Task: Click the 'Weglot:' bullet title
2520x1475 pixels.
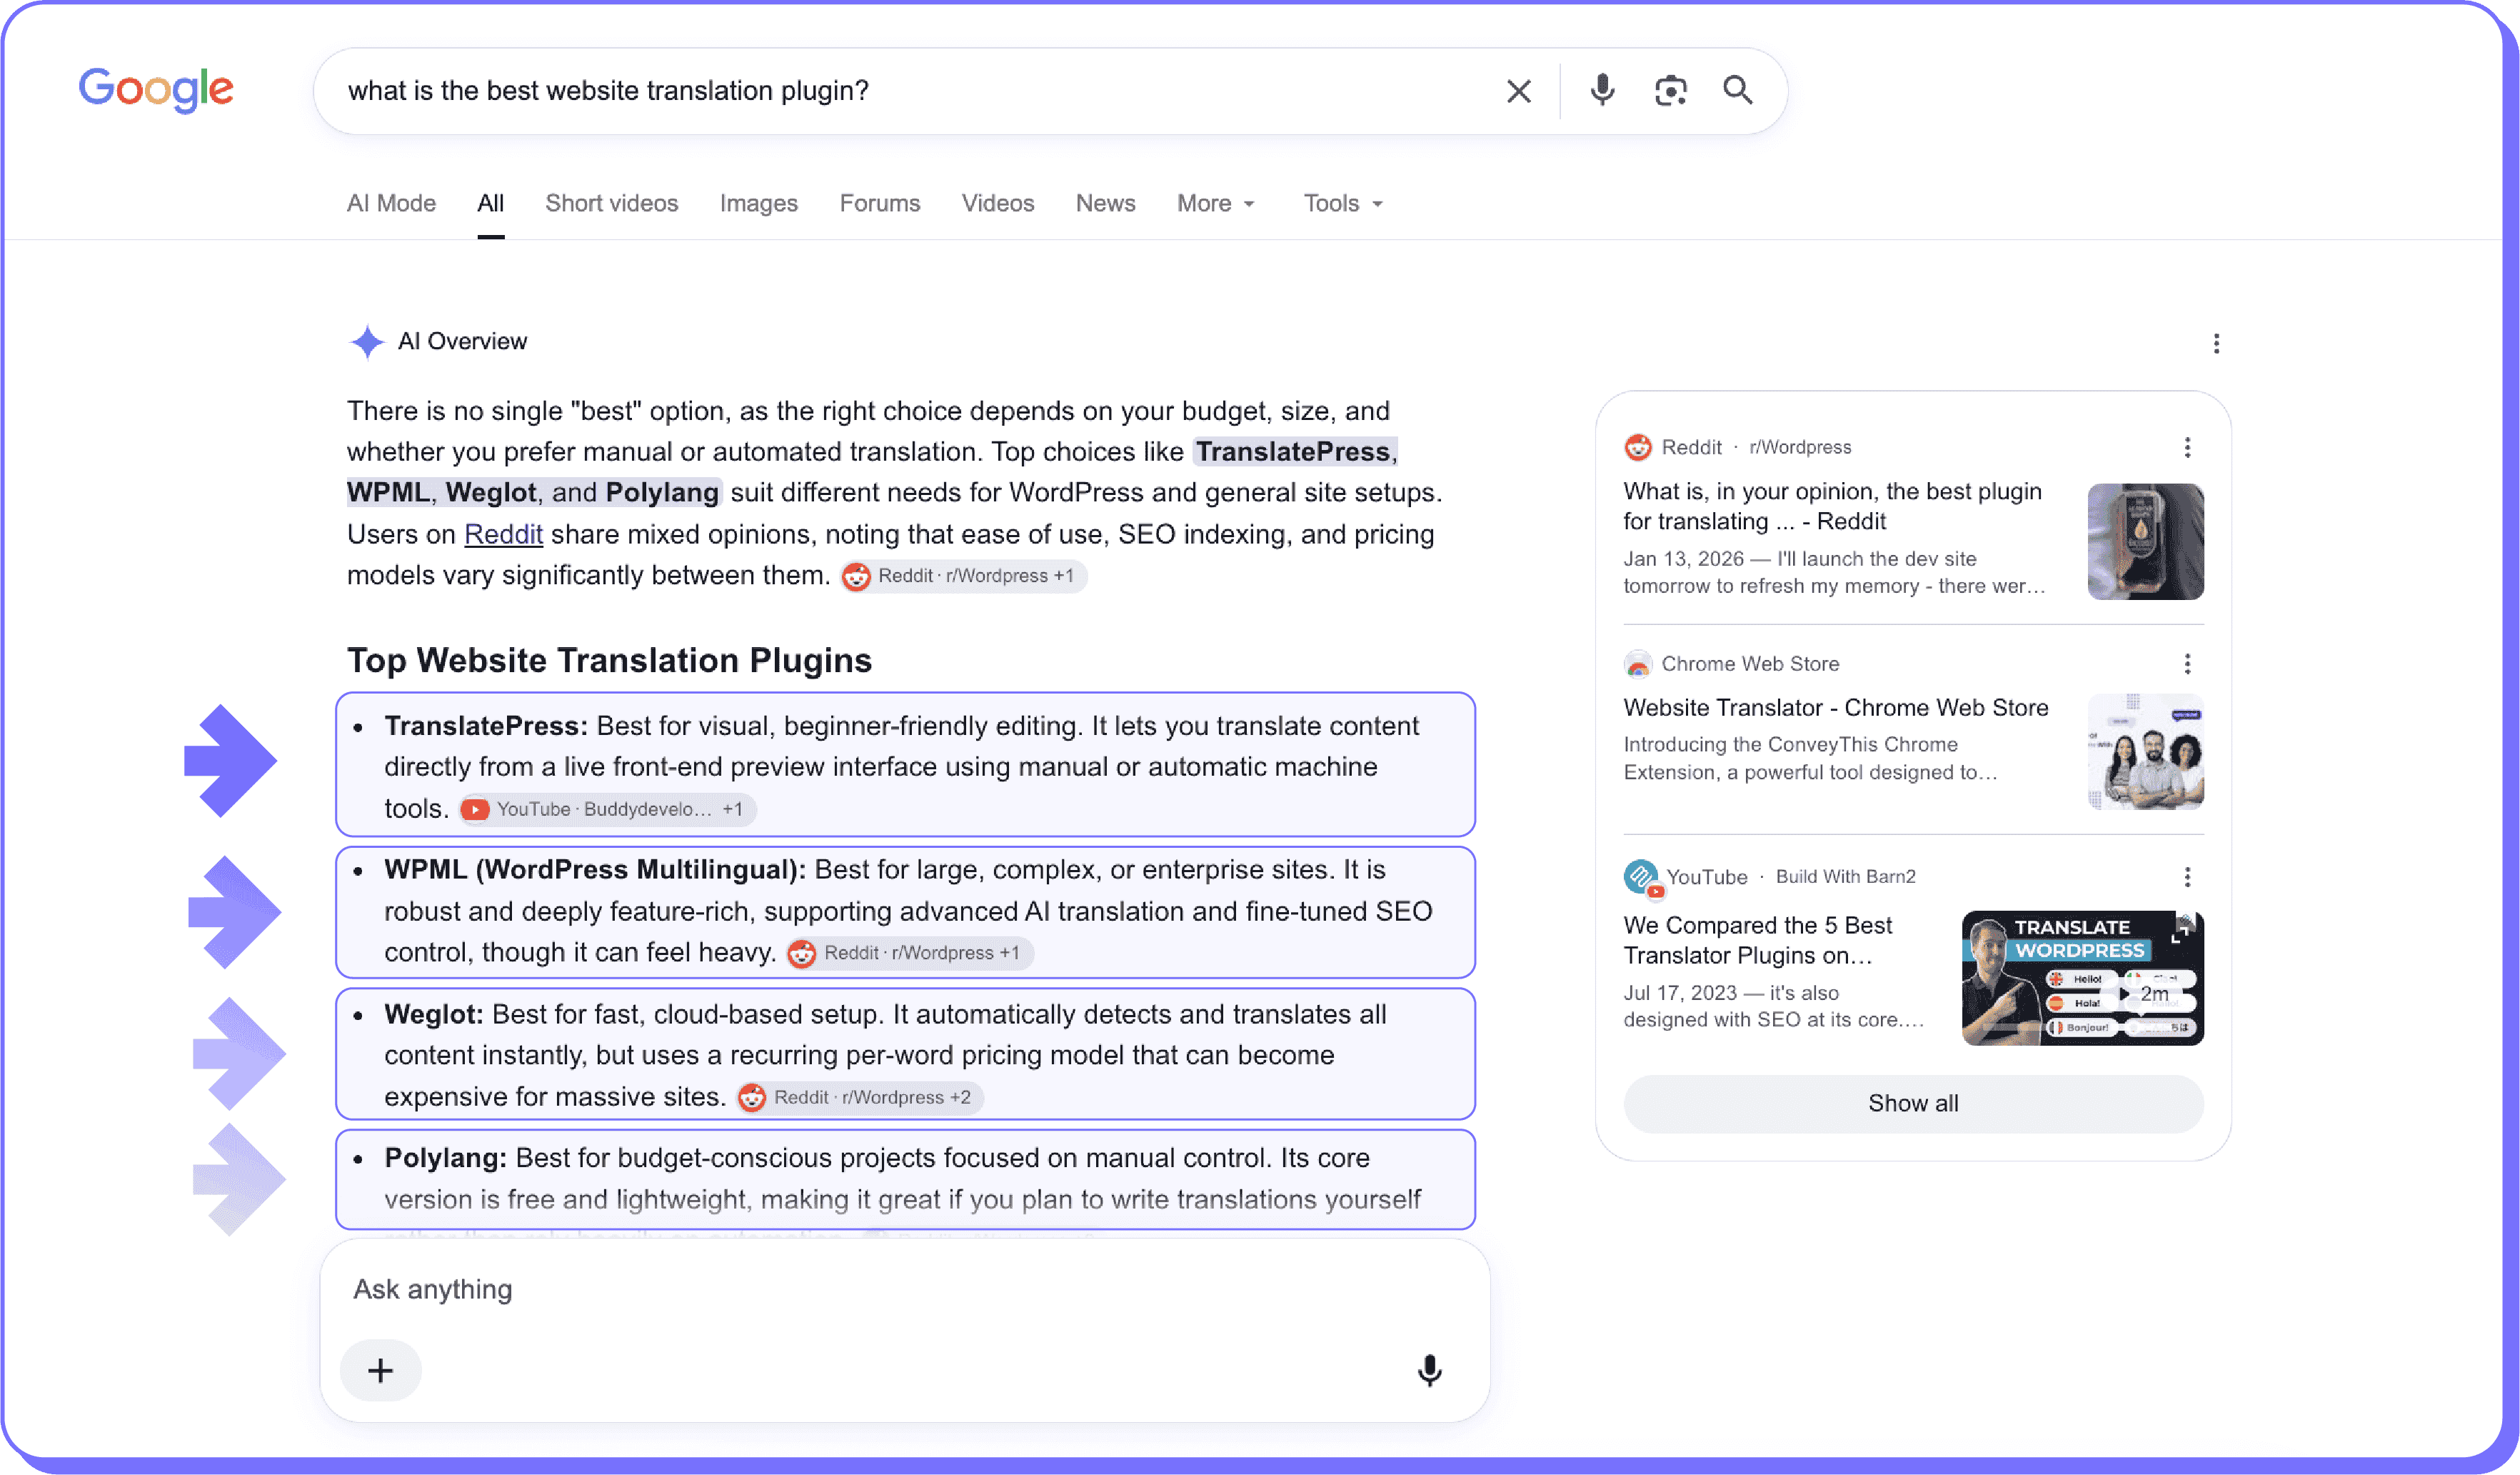Action: [x=433, y=1014]
